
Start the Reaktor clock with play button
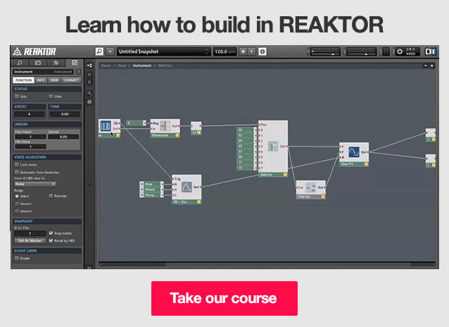coord(251,51)
